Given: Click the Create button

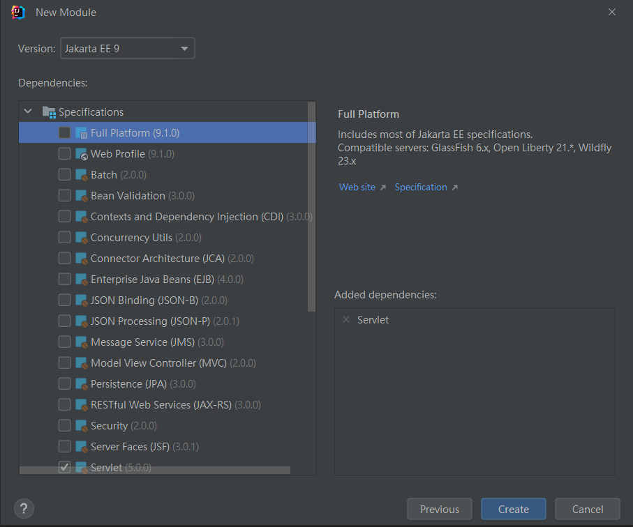Looking at the screenshot, I should (513, 510).
